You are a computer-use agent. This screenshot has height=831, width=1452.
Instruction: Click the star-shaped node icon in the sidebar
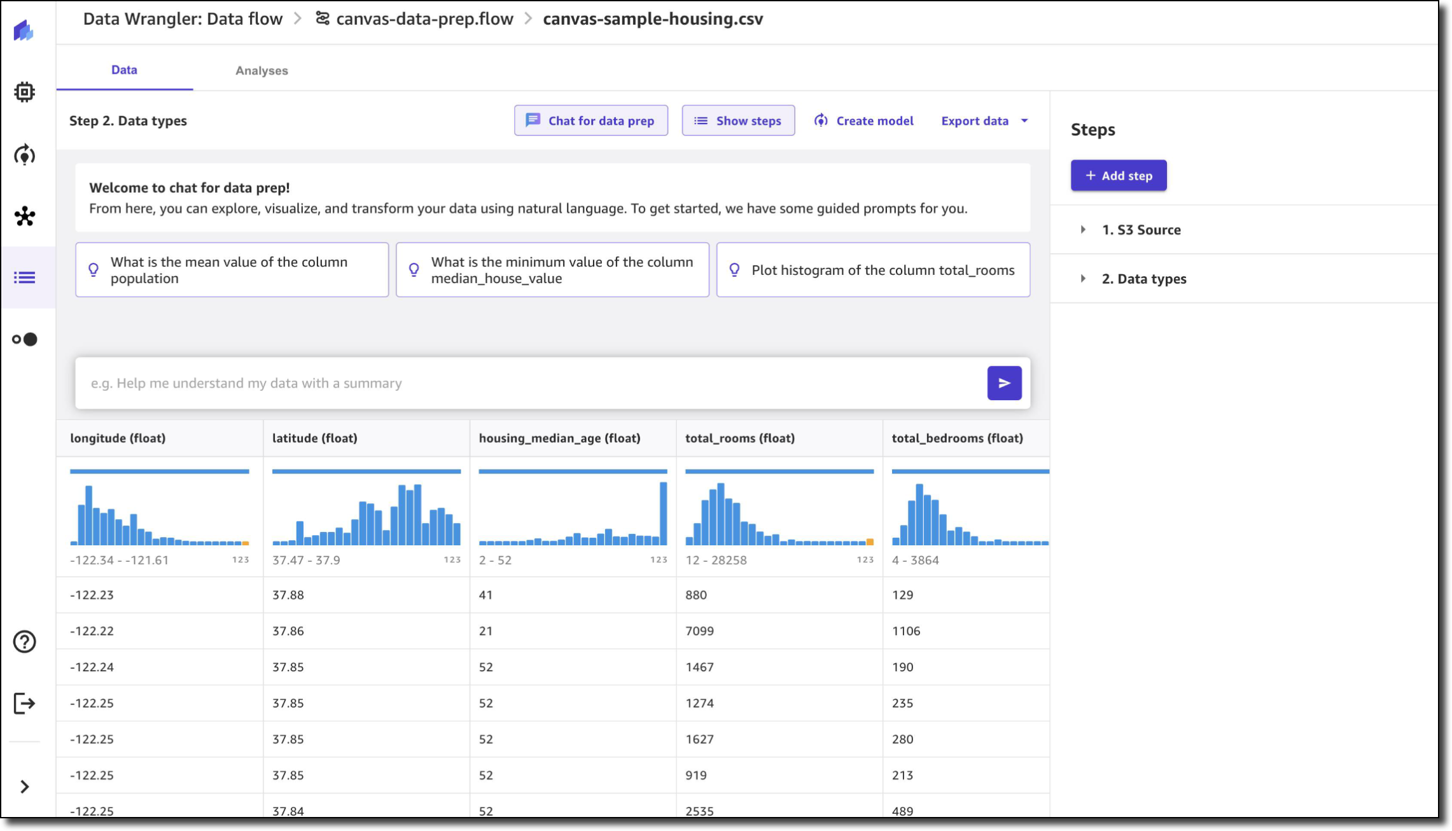(24, 216)
